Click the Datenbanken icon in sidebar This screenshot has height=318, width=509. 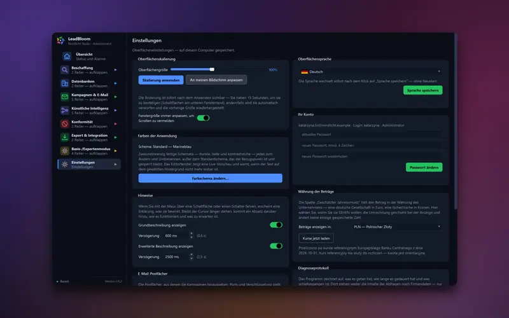pos(65,83)
